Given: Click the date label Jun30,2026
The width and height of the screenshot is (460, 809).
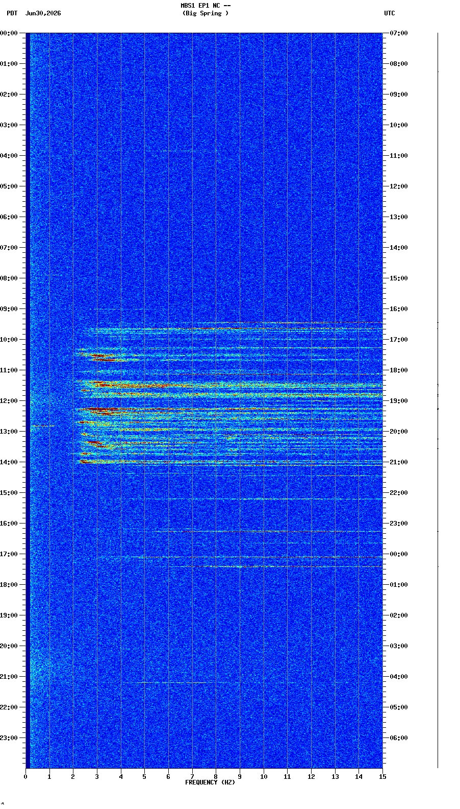Looking at the screenshot, I should pyautogui.click(x=43, y=13).
